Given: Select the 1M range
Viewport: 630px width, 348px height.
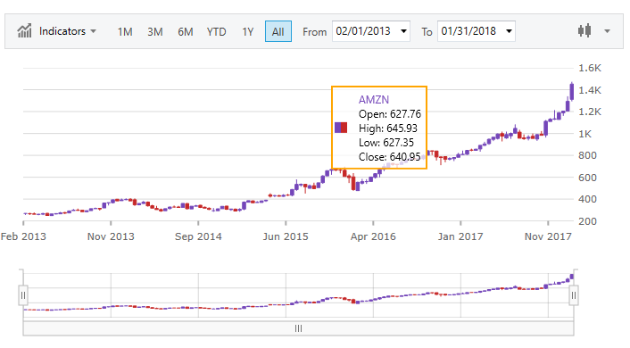Looking at the screenshot, I should 125,32.
